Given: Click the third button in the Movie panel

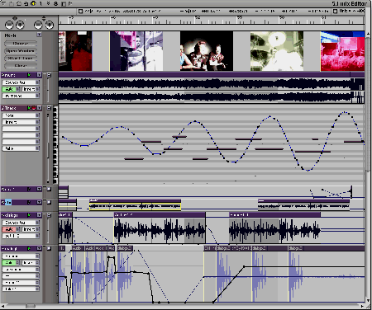Looking at the screenshot, I should 21,59.
